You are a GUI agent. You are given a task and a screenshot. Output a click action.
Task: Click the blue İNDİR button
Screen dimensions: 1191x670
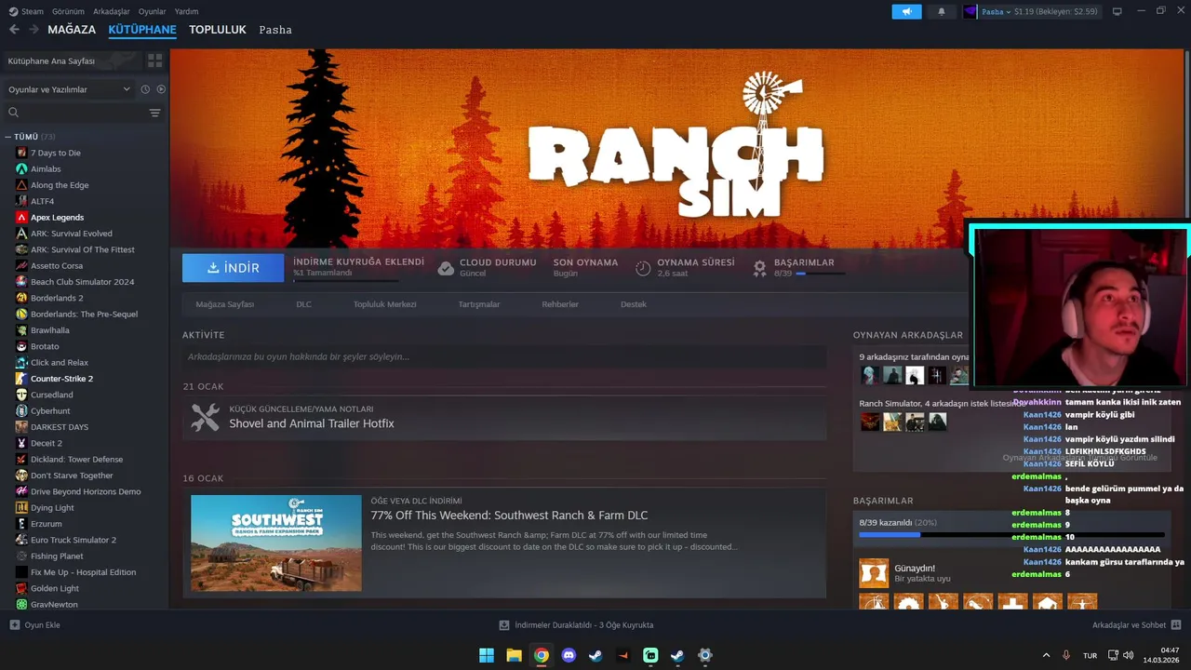click(234, 268)
